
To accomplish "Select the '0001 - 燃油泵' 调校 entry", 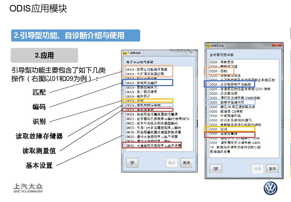I will coord(226,111).
